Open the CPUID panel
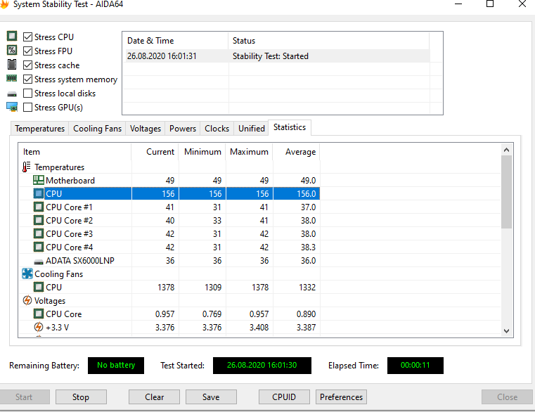Screen dimensions: 535x412 [x=284, y=397]
